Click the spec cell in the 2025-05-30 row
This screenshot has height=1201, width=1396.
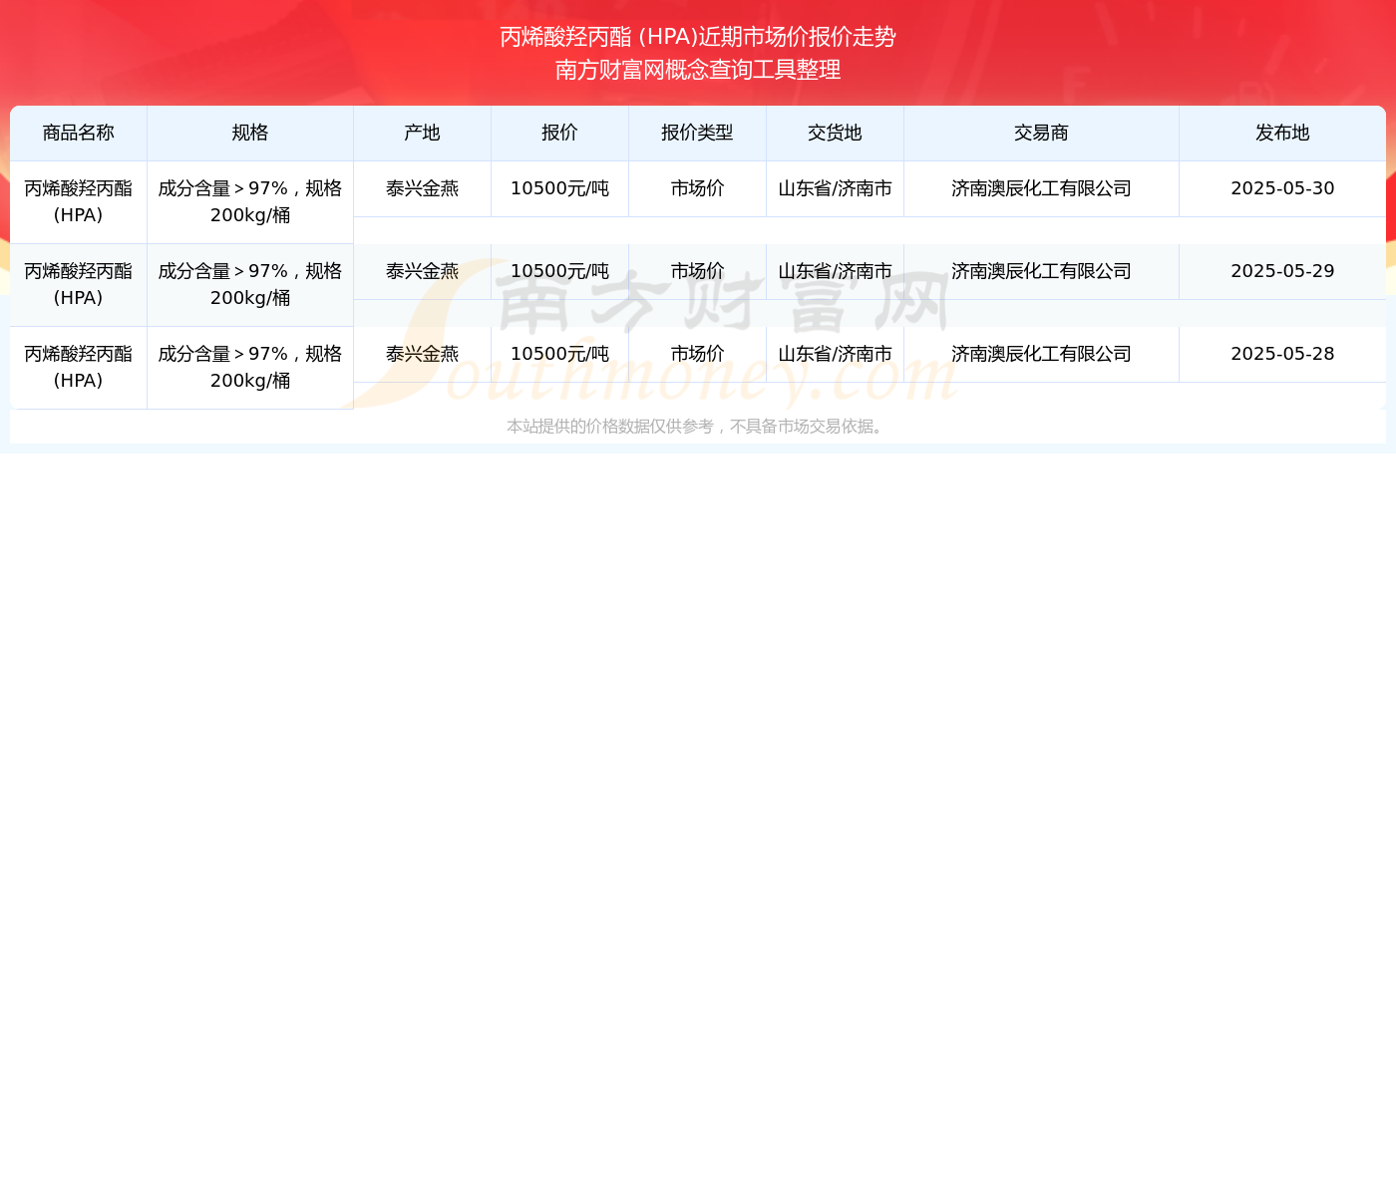250,202
